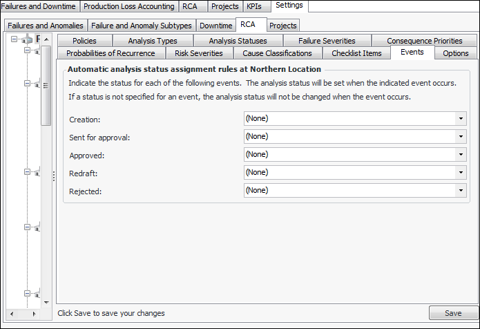480x329 pixels.
Task: View the Failure Severities tab
Action: coord(327,41)
